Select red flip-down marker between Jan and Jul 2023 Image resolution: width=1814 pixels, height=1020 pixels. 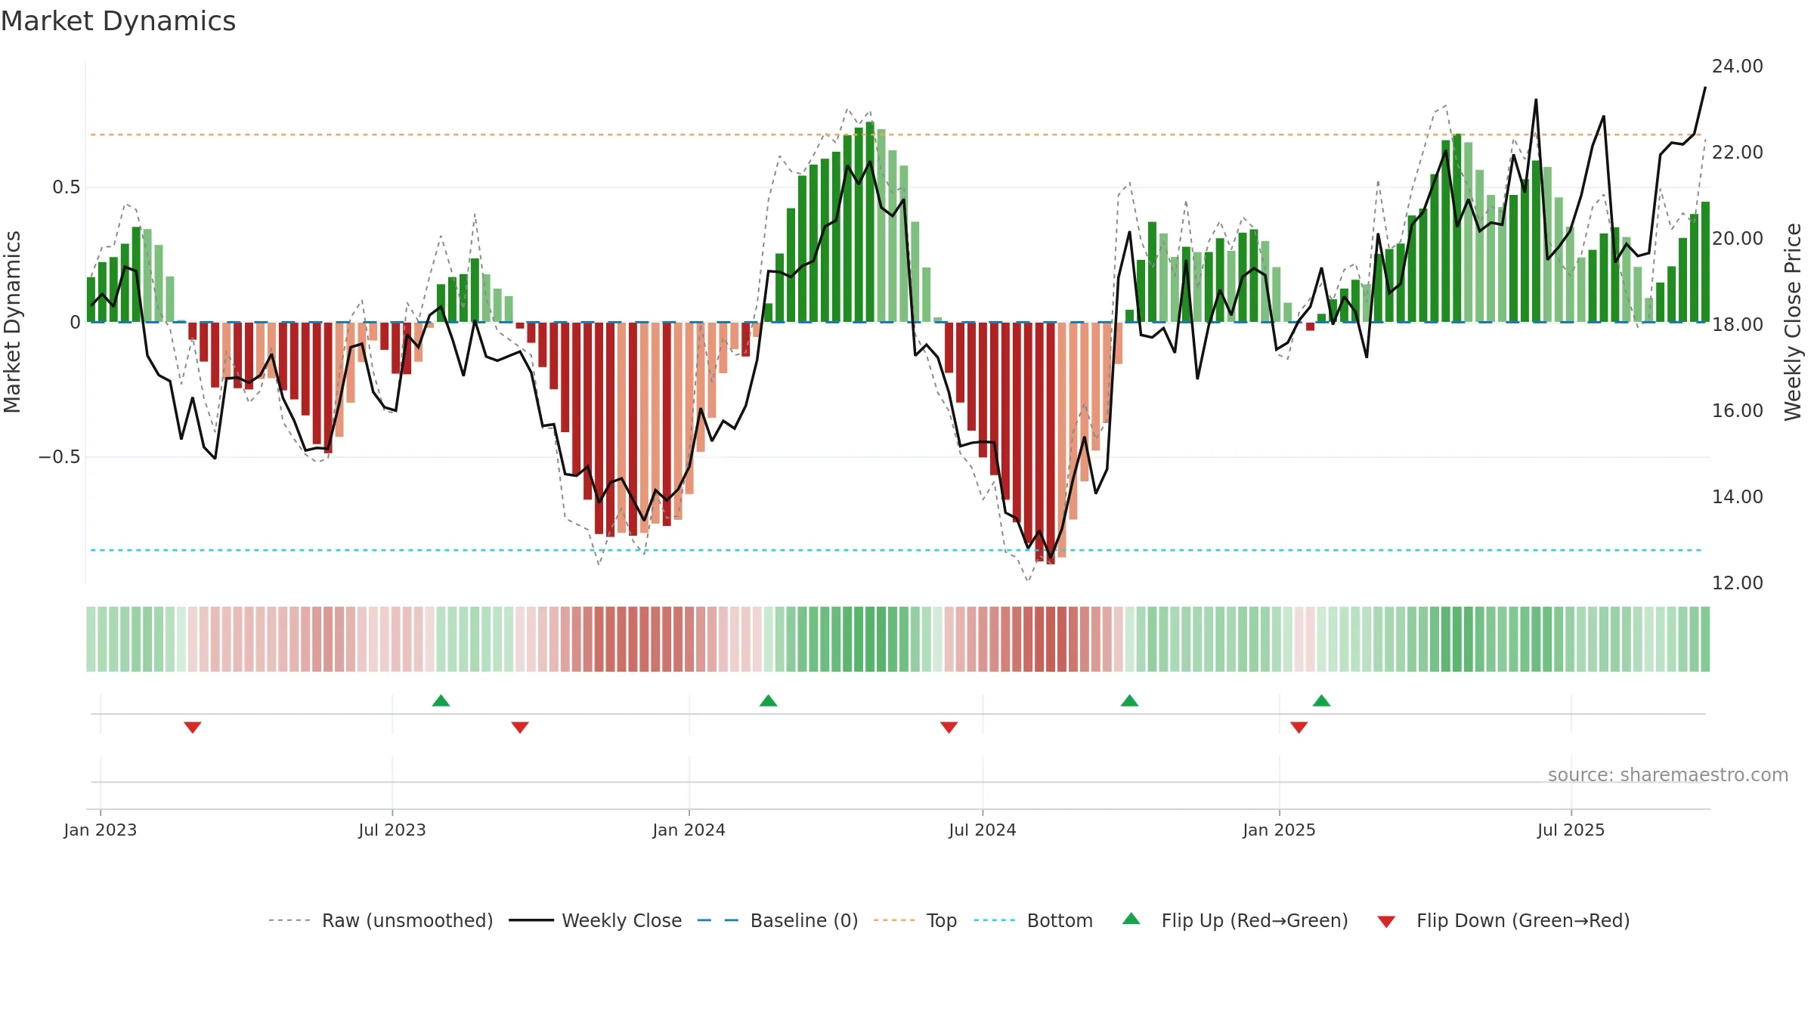[x=193, y=728]
